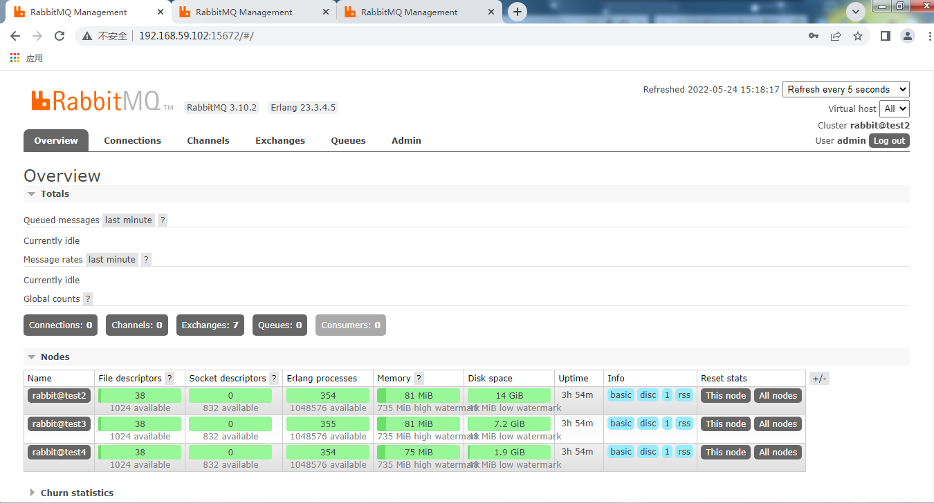Show help for Message rates
The height and width of the screenshot is (503, 934).
point(146,259)
